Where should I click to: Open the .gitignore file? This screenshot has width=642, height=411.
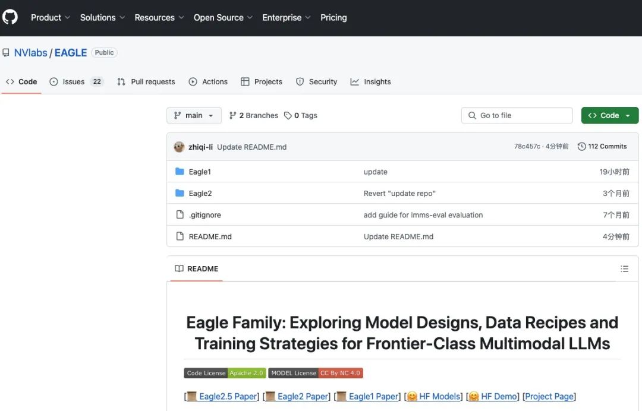[204, 215]
